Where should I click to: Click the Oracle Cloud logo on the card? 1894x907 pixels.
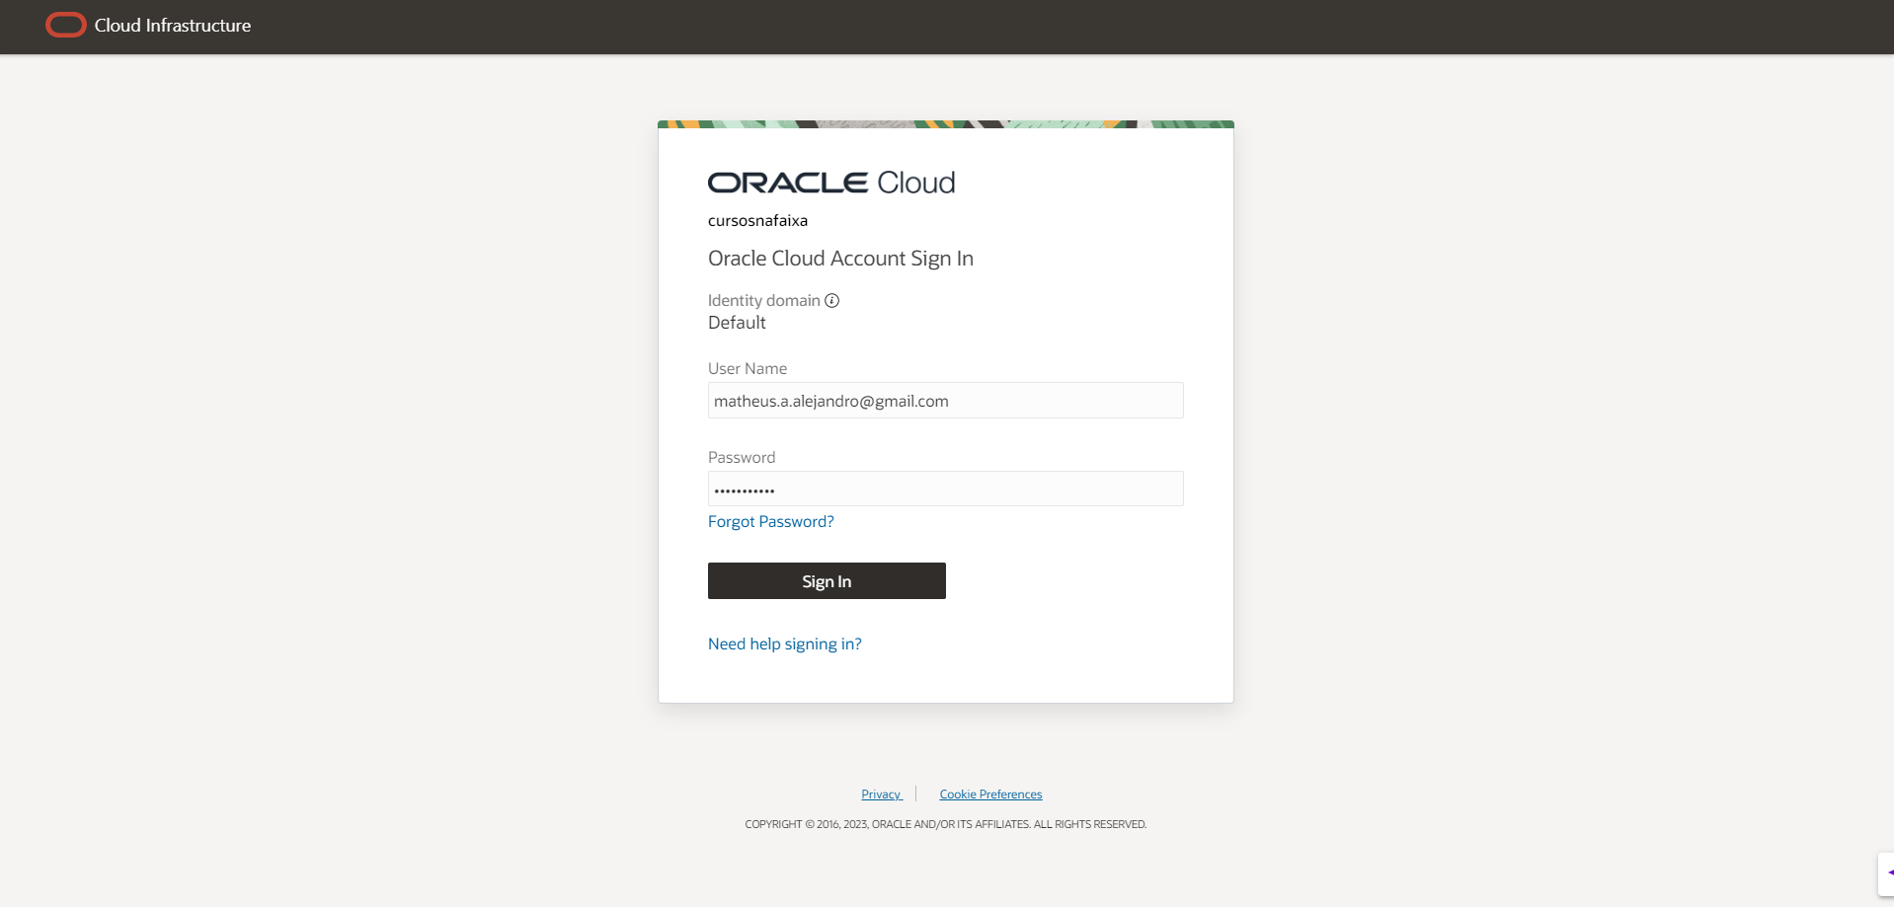[830, 182]
